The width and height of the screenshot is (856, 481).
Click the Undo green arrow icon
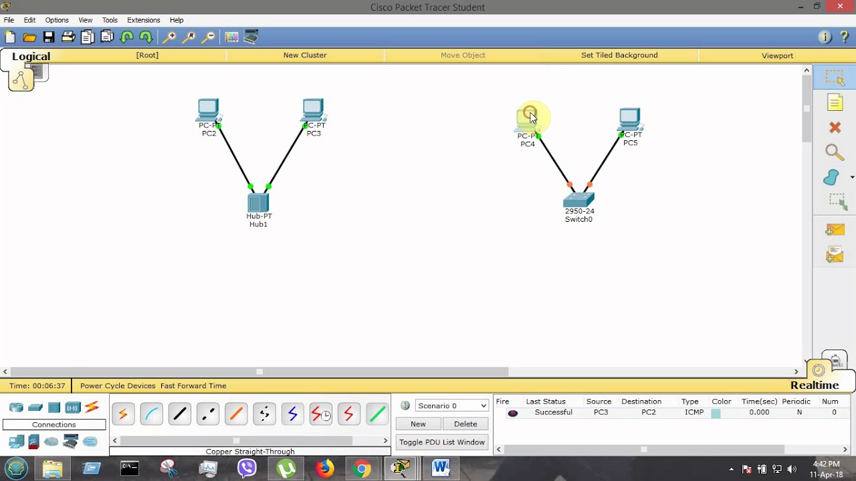(126, 37)
